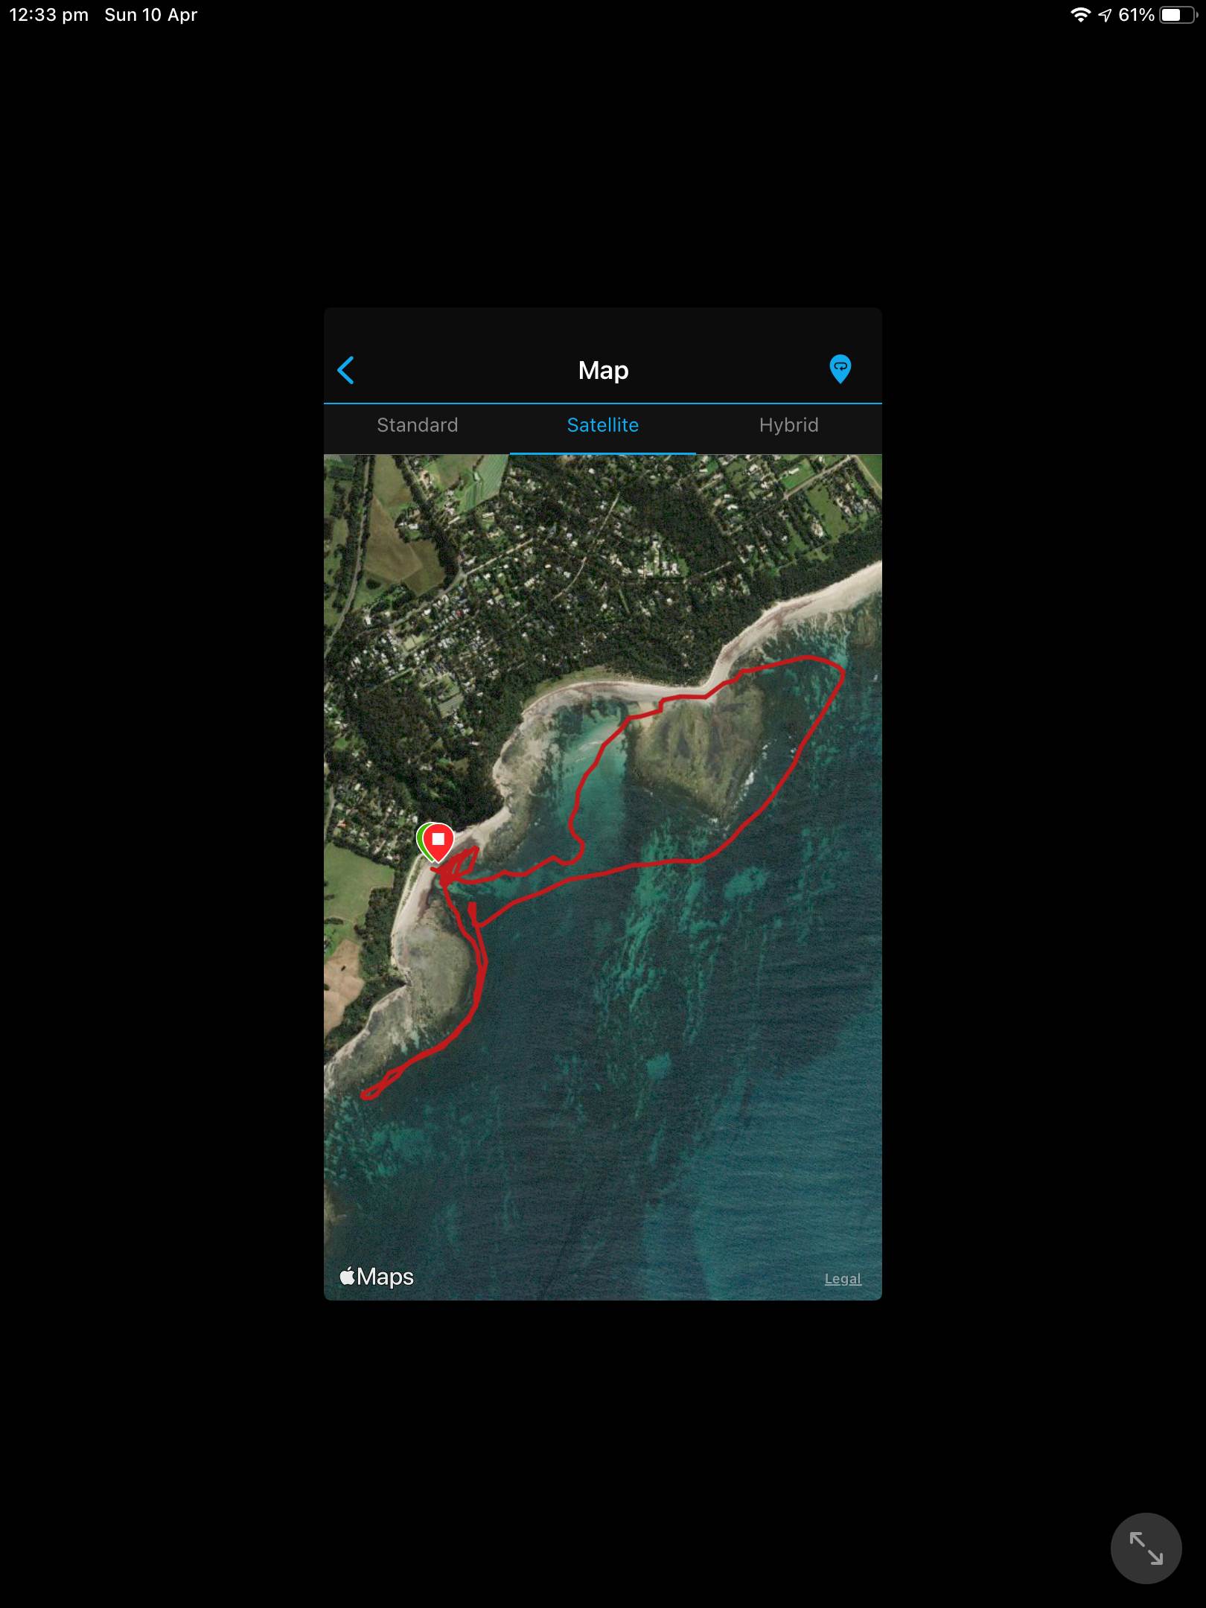
Task: Open the Legal link on map
Action: (x=843, y=1278)
